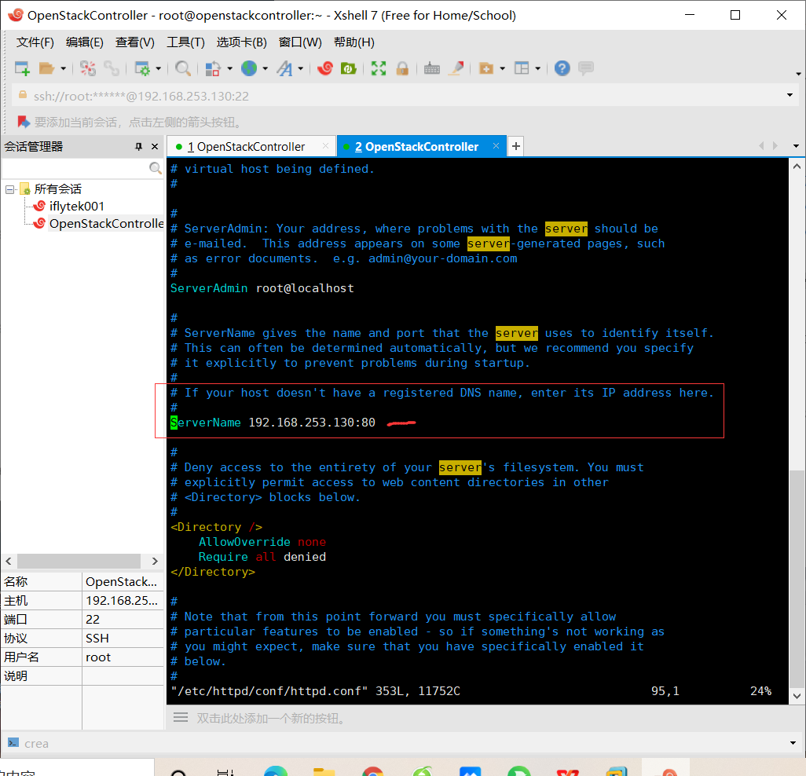Click the Disconnect icon in toolbar
The height and width of the screenshot is (776, 806).
[88, 68]
